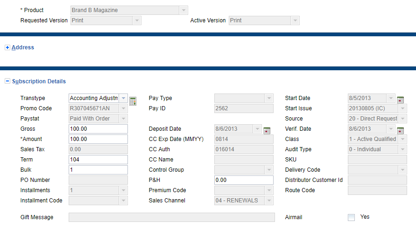Click the Address section link
416x228 pixels.
[23, 47]
